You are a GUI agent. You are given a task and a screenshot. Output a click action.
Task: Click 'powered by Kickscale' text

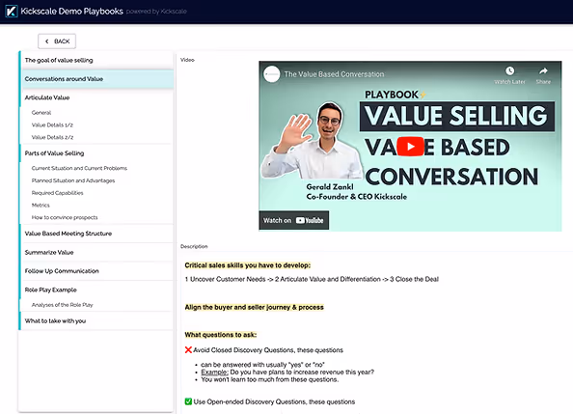[x=156, y=12]
